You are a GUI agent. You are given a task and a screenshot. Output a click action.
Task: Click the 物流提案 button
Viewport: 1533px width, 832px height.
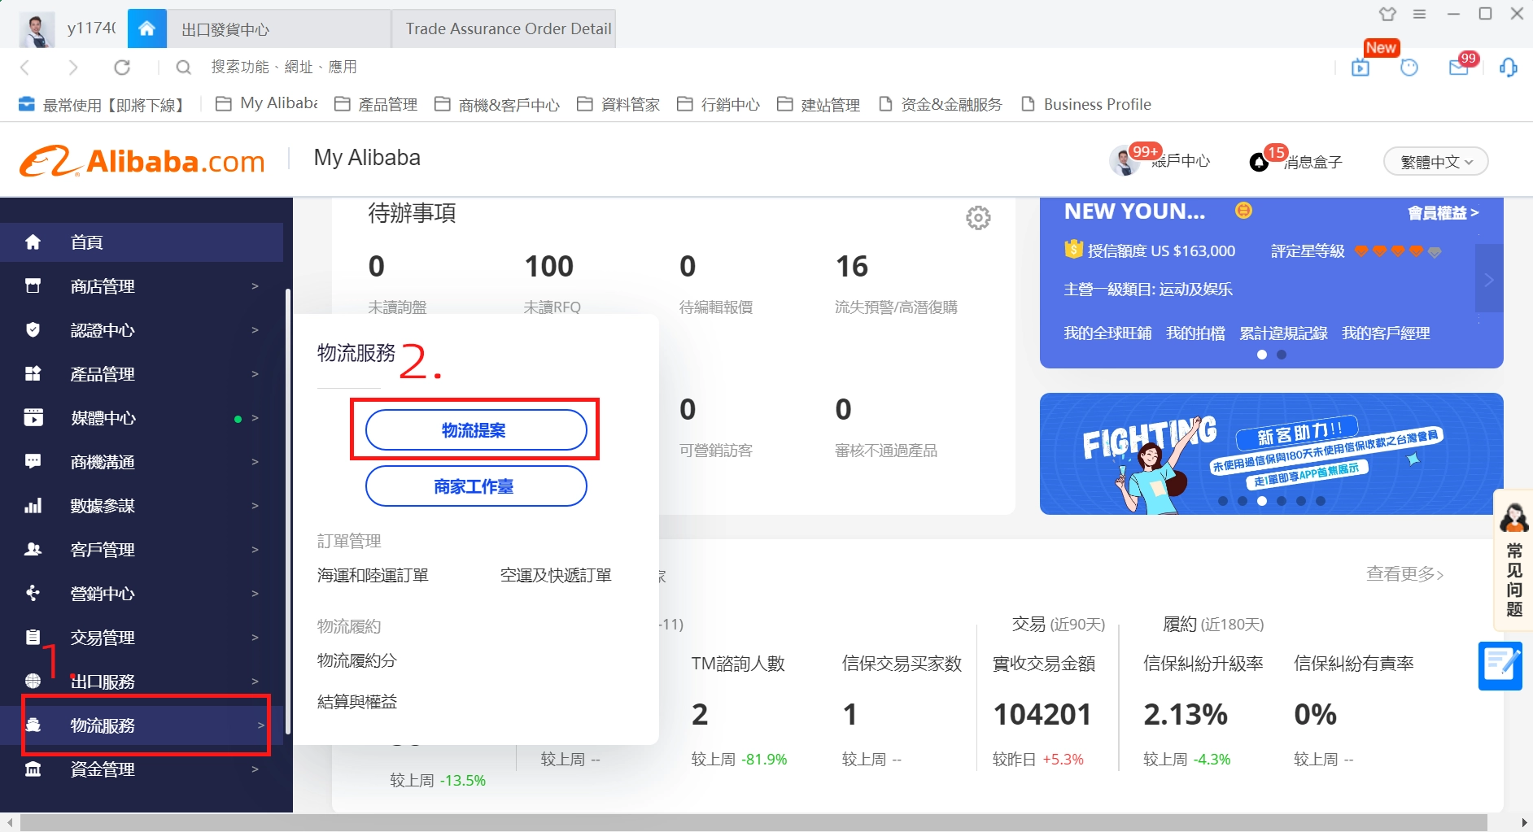pos(476,429)
